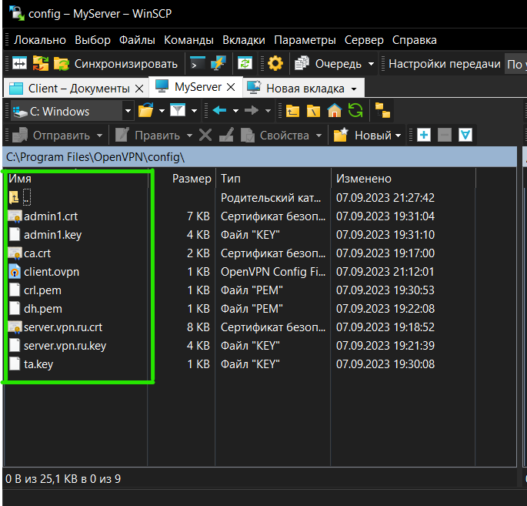Viewport: 527px width, 506px height.
Task: Open in PuTTY lightning icon
Action: pos(218,64)
